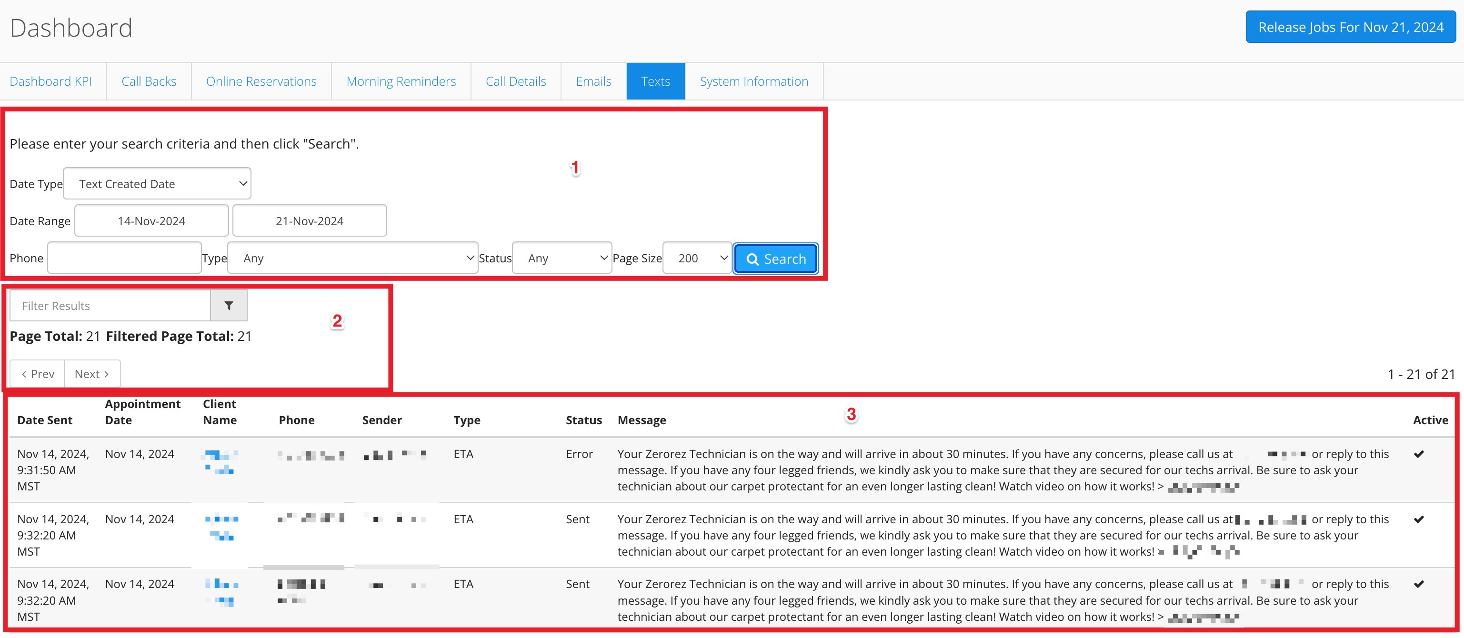Screen dimensions: 1464x638
Task: Click the Active column header
Action: [x=1431, y=420]
